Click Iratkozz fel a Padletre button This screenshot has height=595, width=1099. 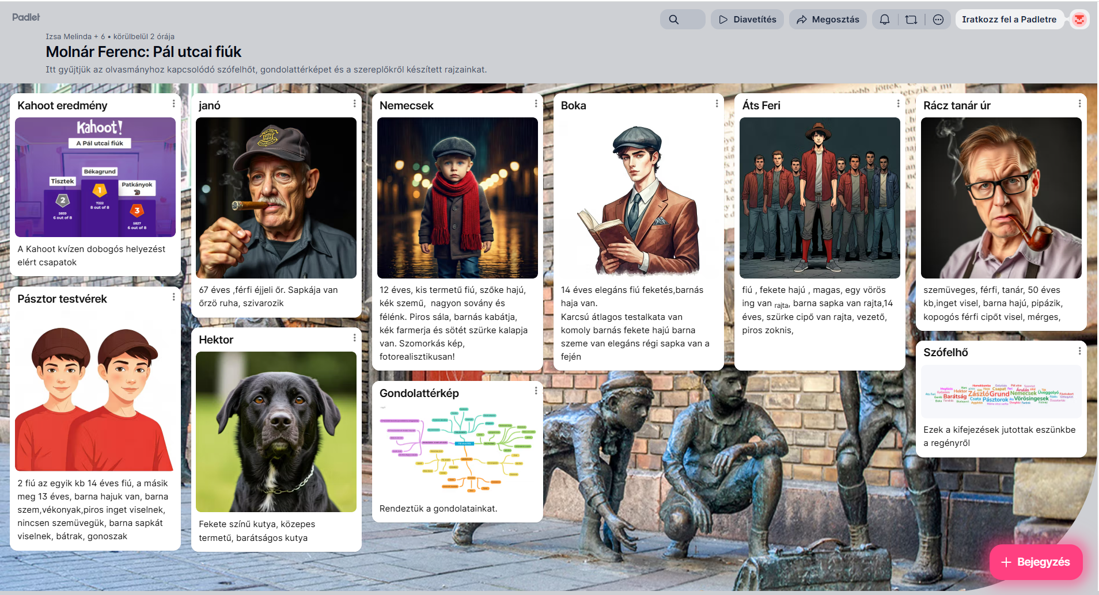click(x=1009, y=20)
